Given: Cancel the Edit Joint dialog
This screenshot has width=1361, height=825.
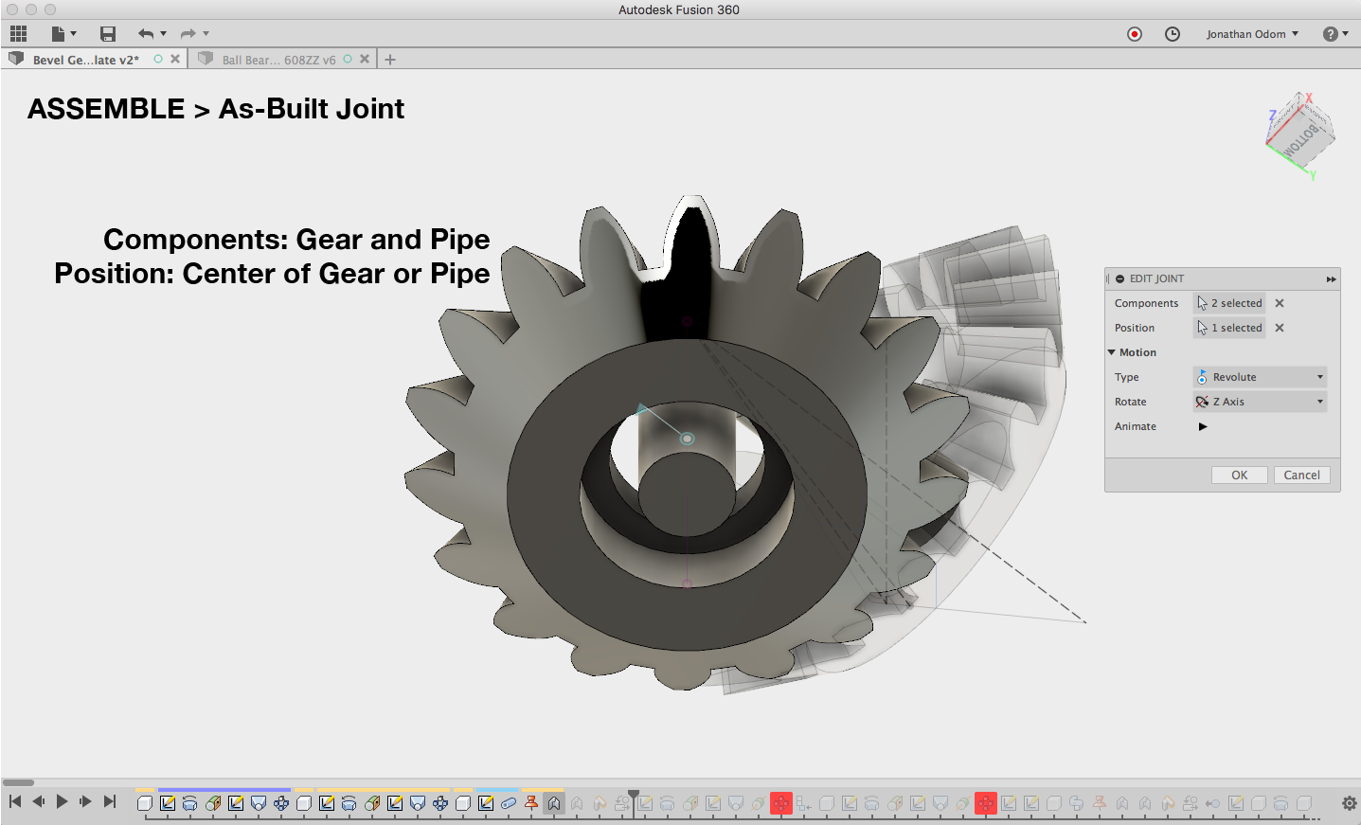Looking at the screenshot, I should coord(1302,475).
